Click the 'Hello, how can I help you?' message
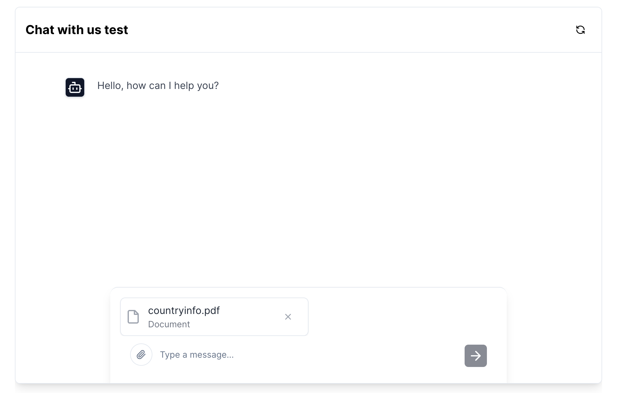This screenshot has height=393, width=617. (158, 86)
